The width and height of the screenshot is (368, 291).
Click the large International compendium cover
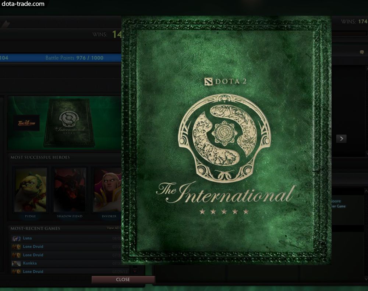tap(226, 140)
